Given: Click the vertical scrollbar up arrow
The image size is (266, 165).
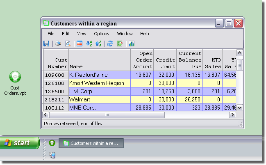Looking at the screenshot, I should pos(239,53).
